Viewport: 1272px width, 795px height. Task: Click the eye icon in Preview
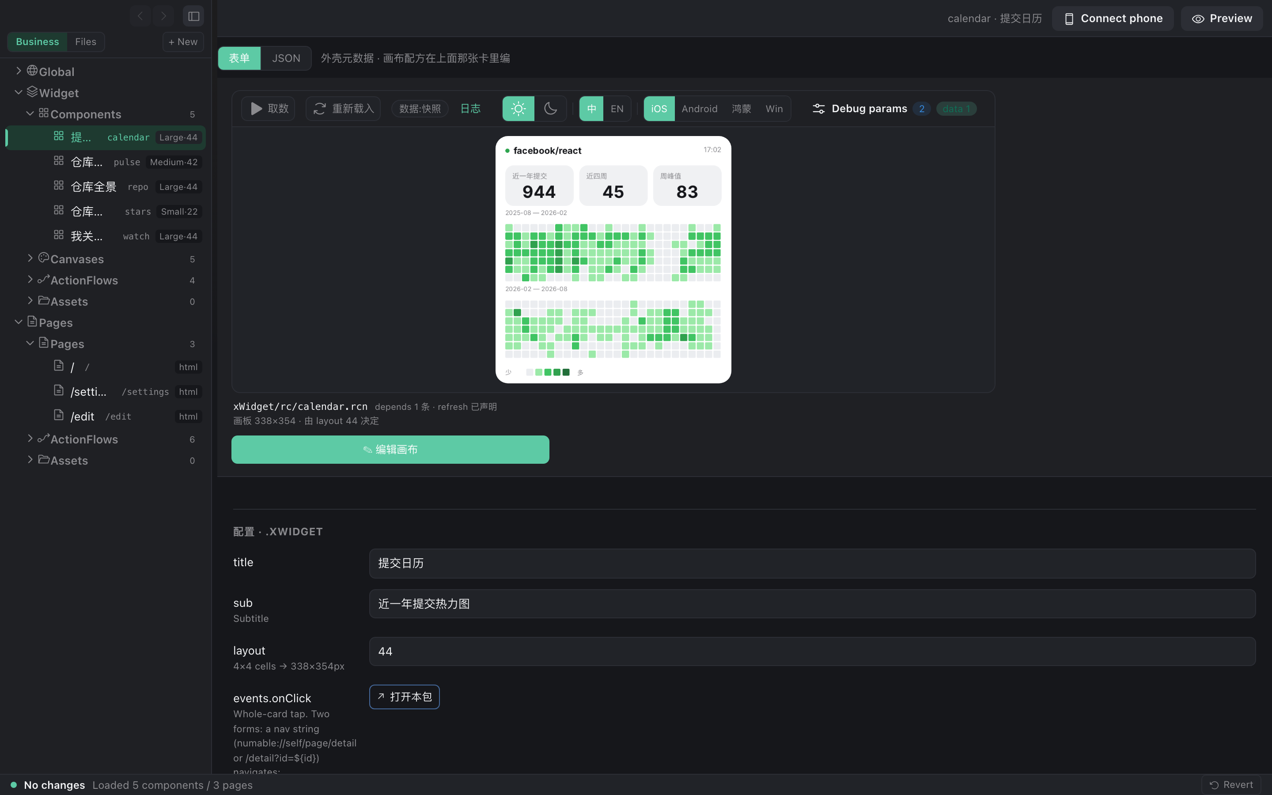[x=1198, y=19]
